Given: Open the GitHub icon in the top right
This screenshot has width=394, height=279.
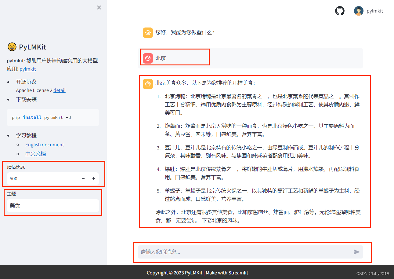Looking at the screenshot, I should click(x=340, y=11).
